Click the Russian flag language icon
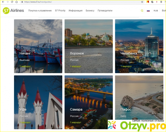The height and width of the screenshot is (132, 166). pyautogui.click(x=148, y=11)
